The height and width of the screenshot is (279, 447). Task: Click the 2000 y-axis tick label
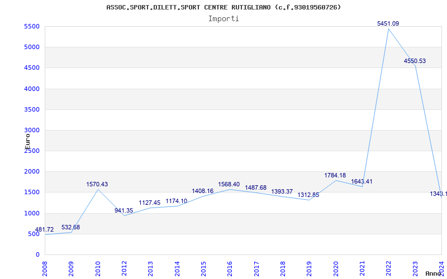pyautogui.click(x=32, y=172)
